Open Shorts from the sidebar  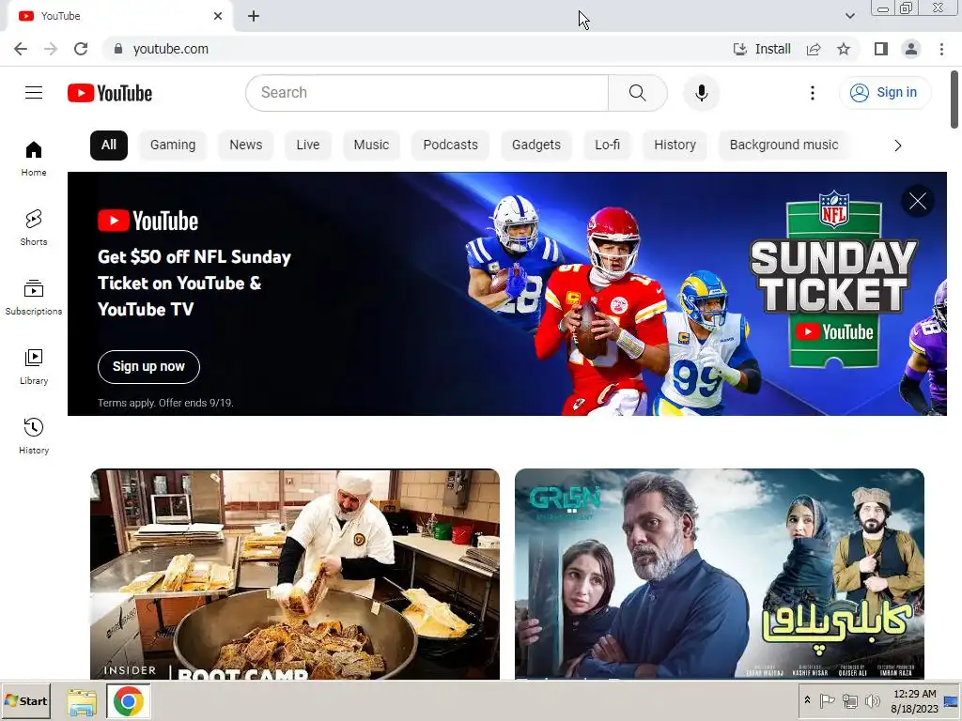(x=34, y=228)
